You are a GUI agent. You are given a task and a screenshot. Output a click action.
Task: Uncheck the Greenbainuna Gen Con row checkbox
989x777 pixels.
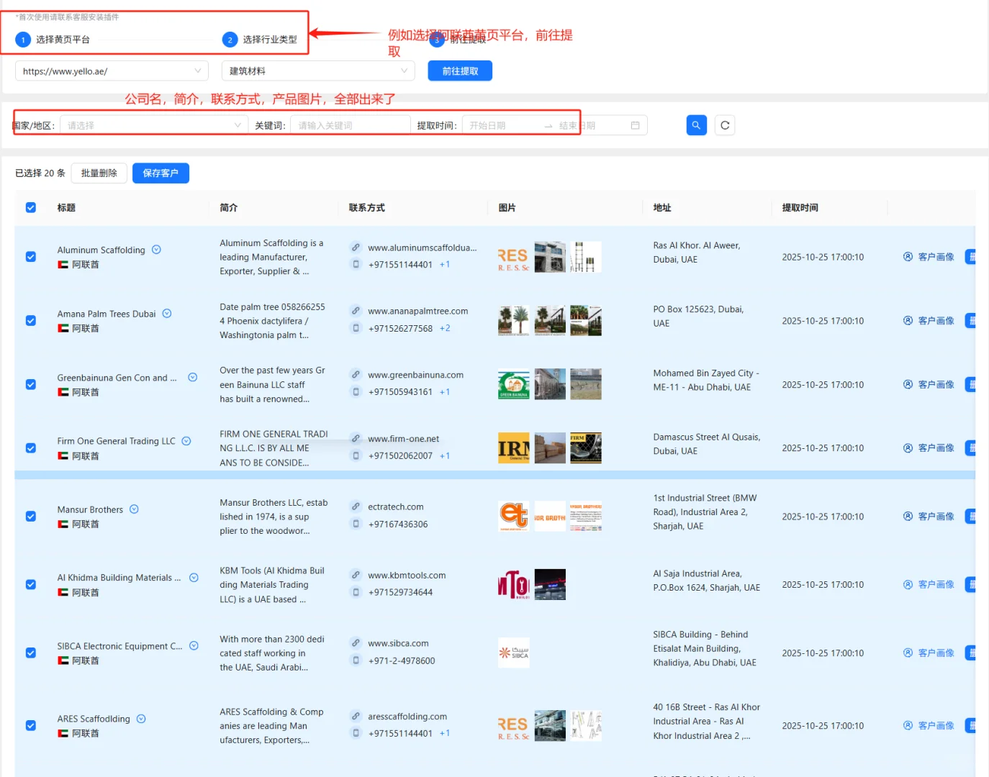(x=31, y=385)
